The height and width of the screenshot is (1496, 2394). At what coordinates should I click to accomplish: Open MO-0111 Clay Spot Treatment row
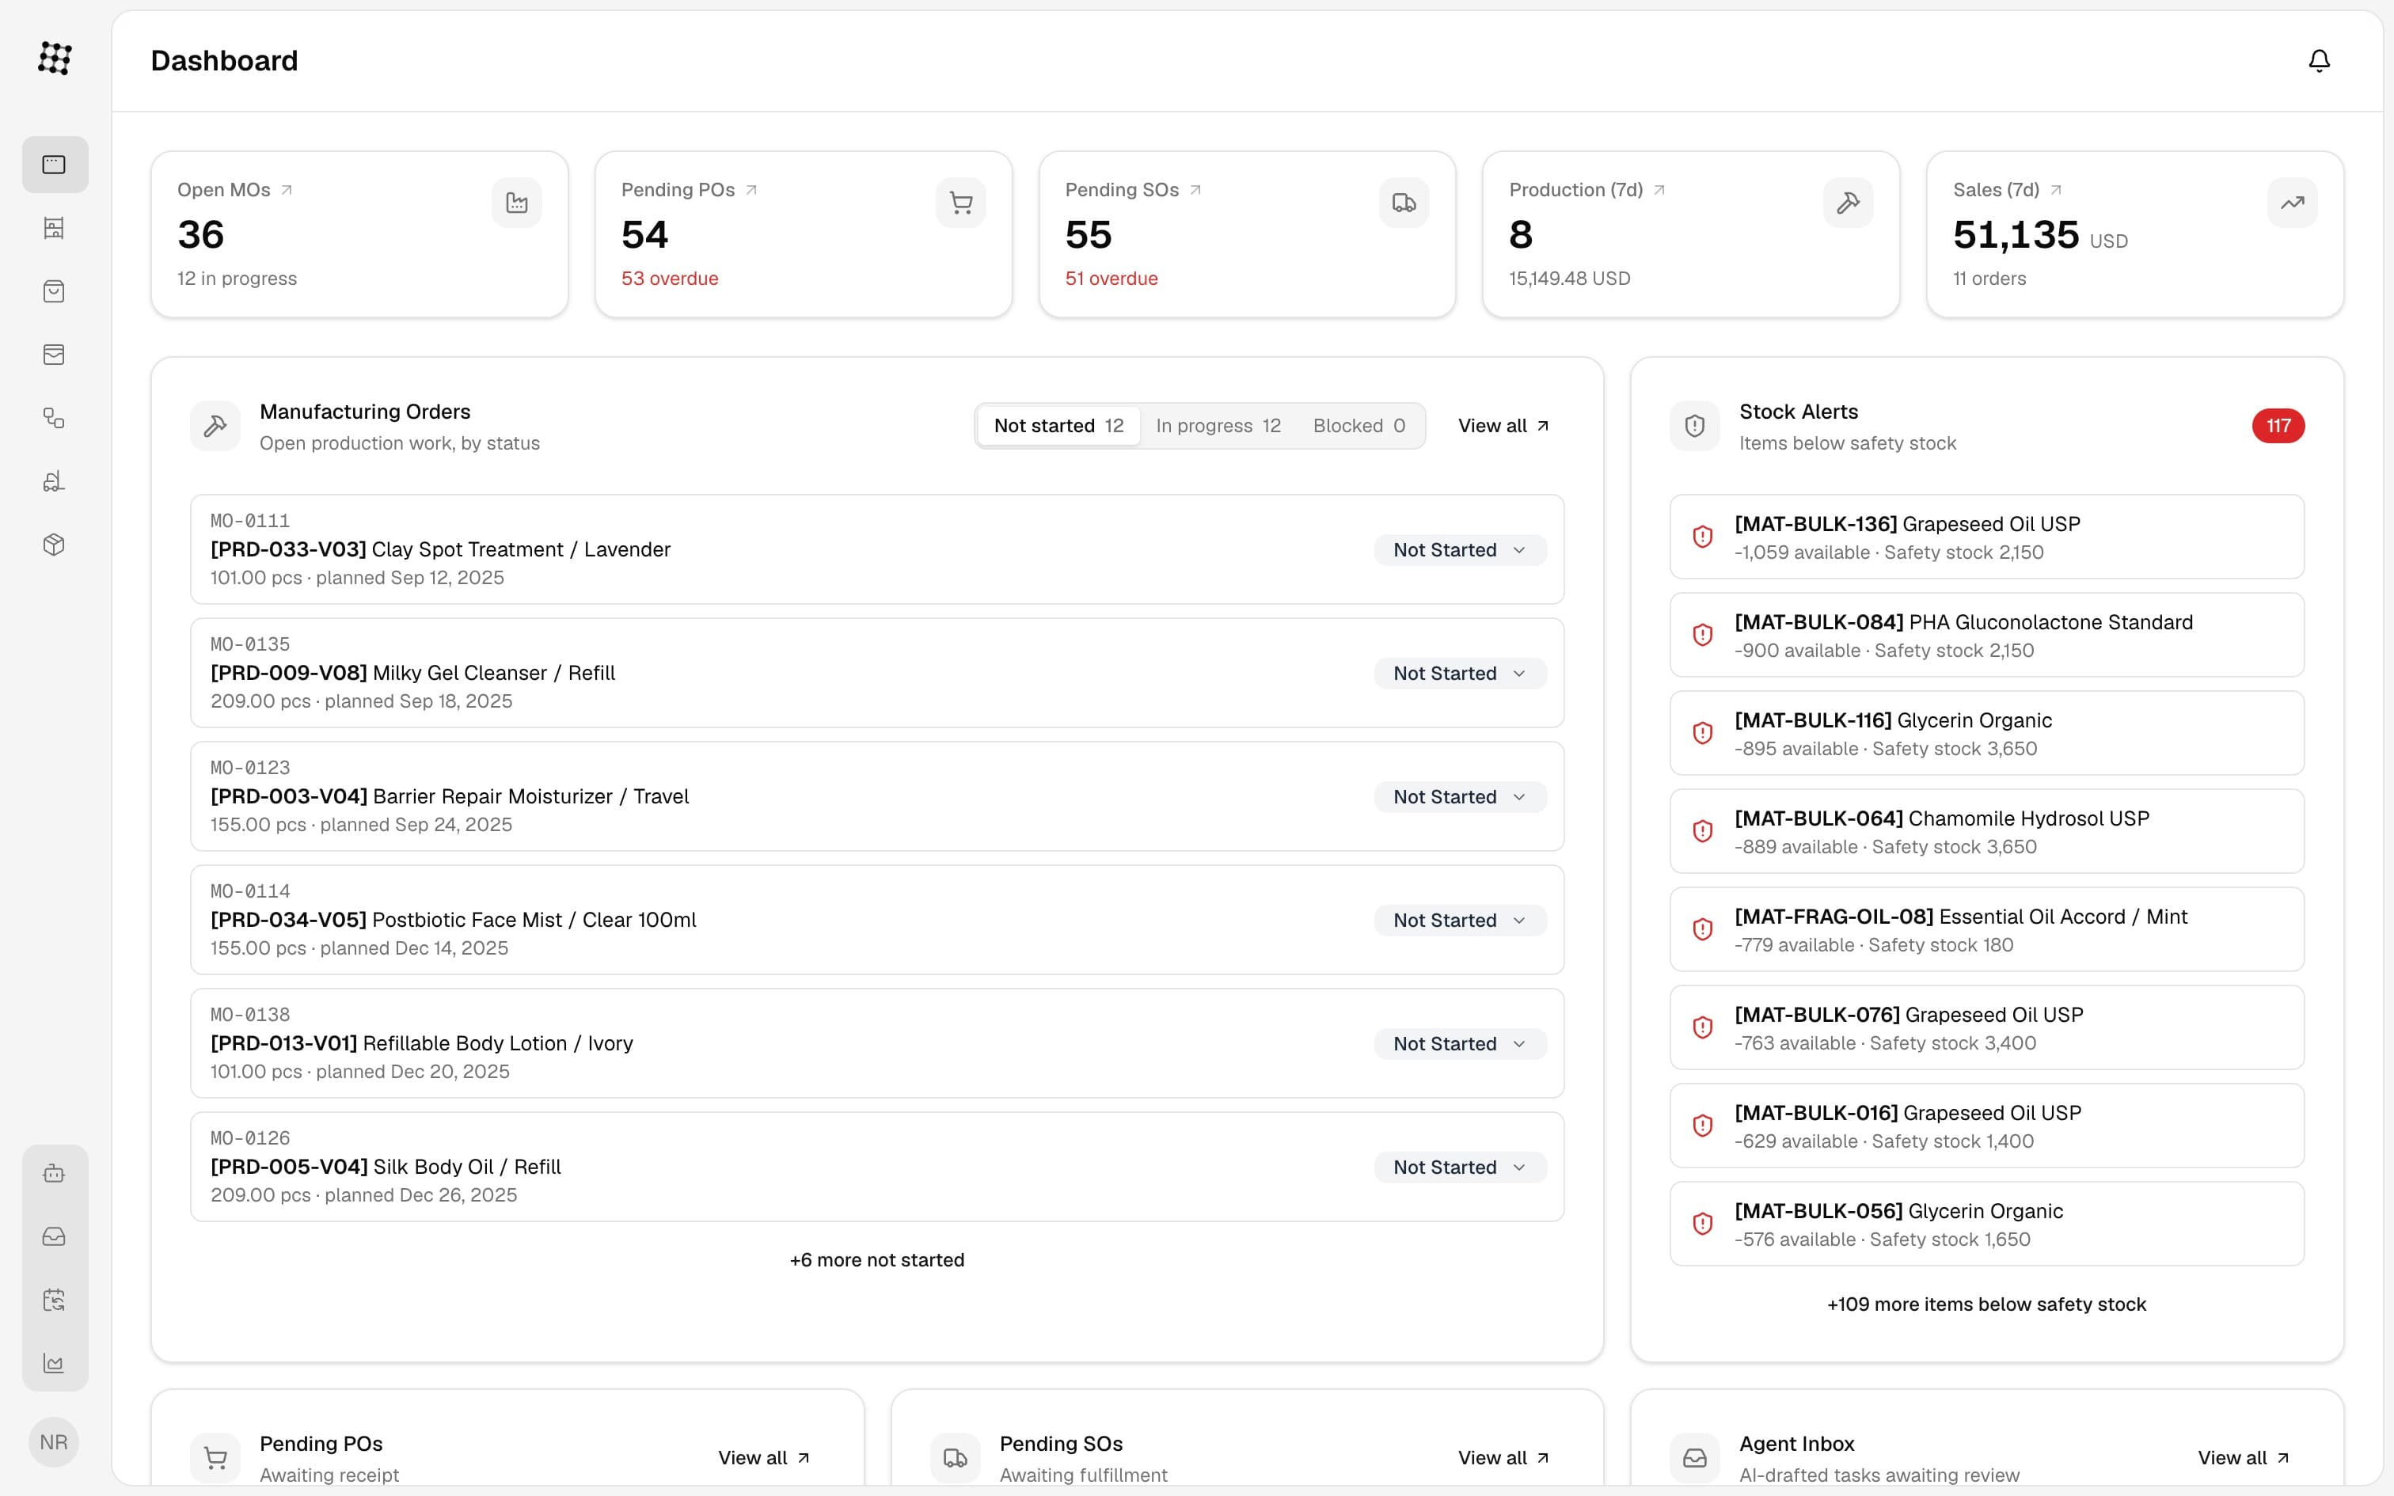876,549
